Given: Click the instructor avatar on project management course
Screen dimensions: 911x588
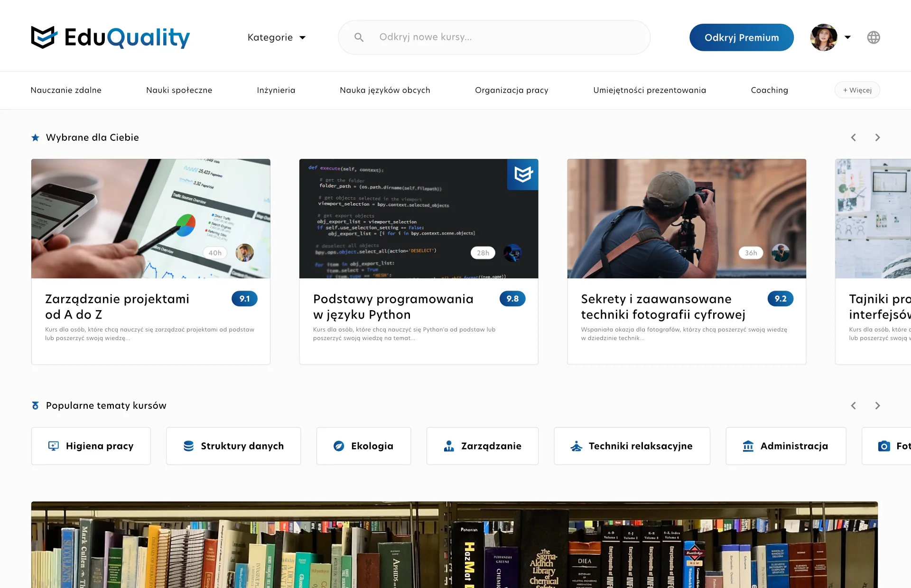Looking at the screenshot, I should [x=245, y=253].
